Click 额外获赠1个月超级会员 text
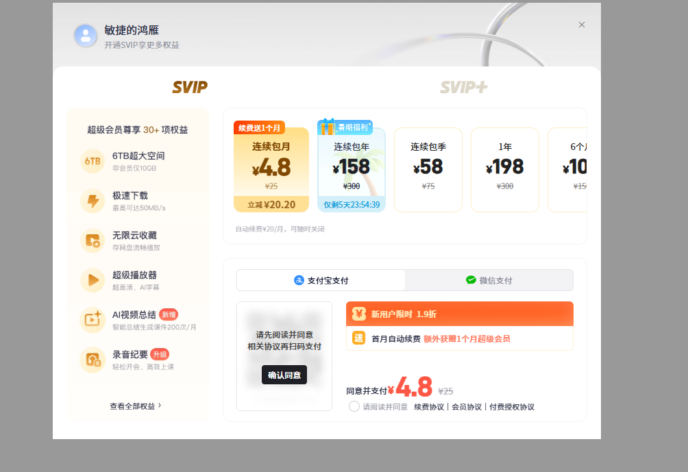This screenshot has height=472, width=688. (x=467, y=338)
